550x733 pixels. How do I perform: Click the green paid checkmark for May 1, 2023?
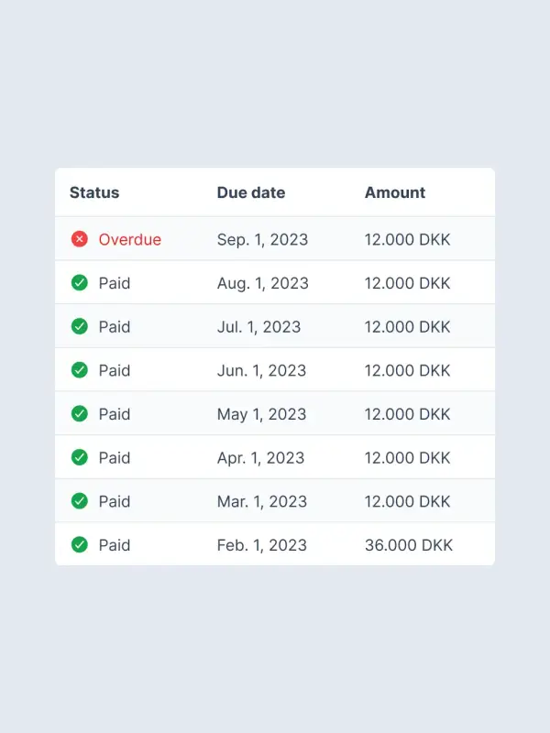pyautogui.click(x=80, y=414)
